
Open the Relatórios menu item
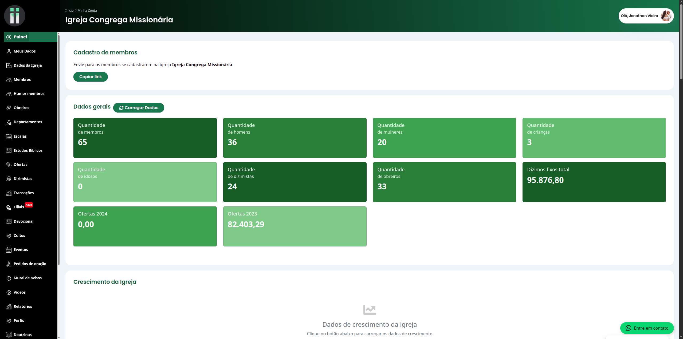[23, 306]
